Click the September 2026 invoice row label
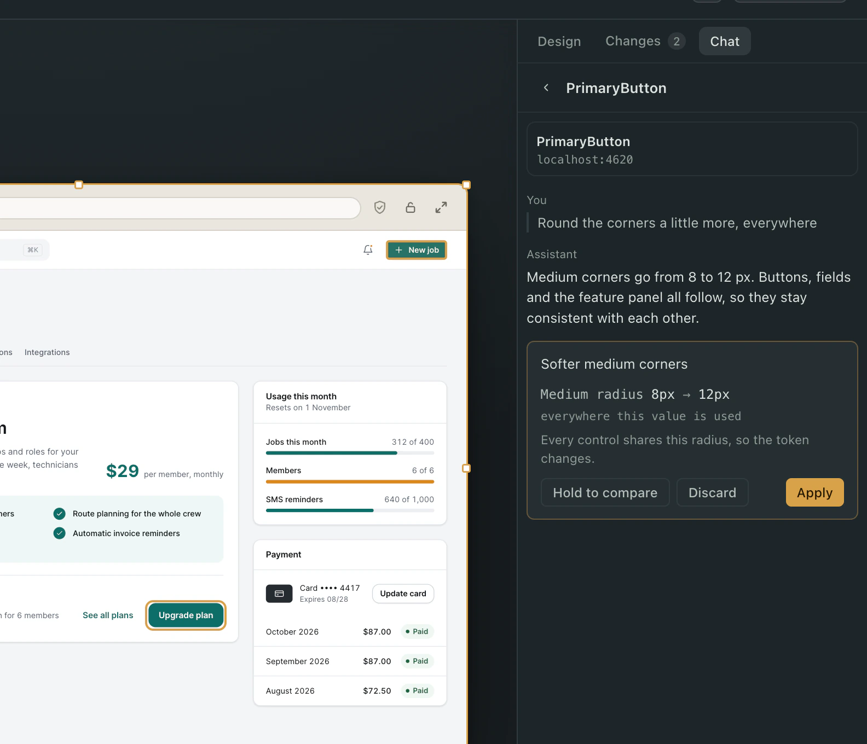Image resolution: width=867 pixels, height=744 pixels. pyautogui.click(x=298, y=661)
